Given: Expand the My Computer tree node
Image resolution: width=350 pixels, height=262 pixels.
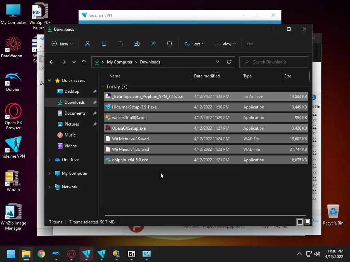Looking at the screenshot, I should [x=50, y=173].
